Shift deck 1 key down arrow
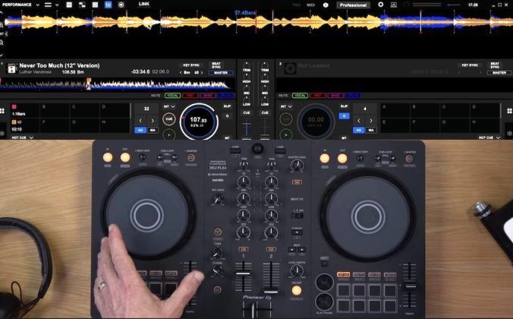 point(181,72)
